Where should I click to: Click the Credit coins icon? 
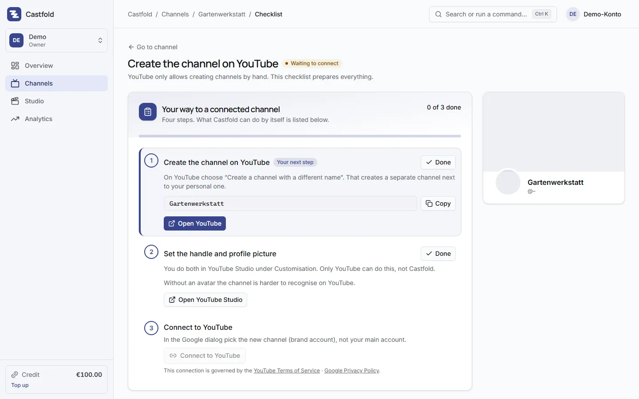[15, 375]
